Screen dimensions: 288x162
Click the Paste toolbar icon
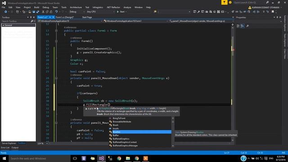[x=51, y=12]
